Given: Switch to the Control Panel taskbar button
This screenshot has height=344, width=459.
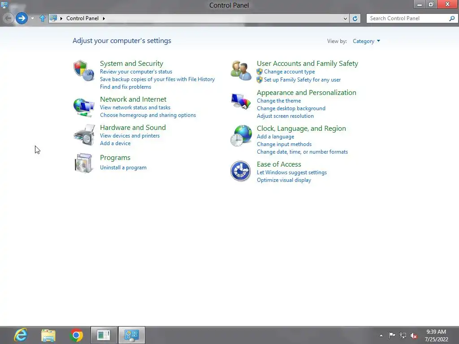Looking at the screenshot, I should (x=132, y=335).
